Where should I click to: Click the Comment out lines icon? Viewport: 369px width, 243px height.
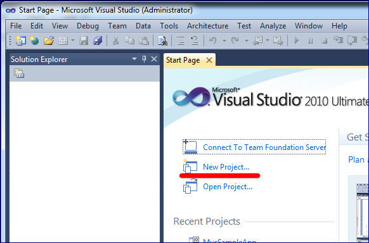(181, 40)
